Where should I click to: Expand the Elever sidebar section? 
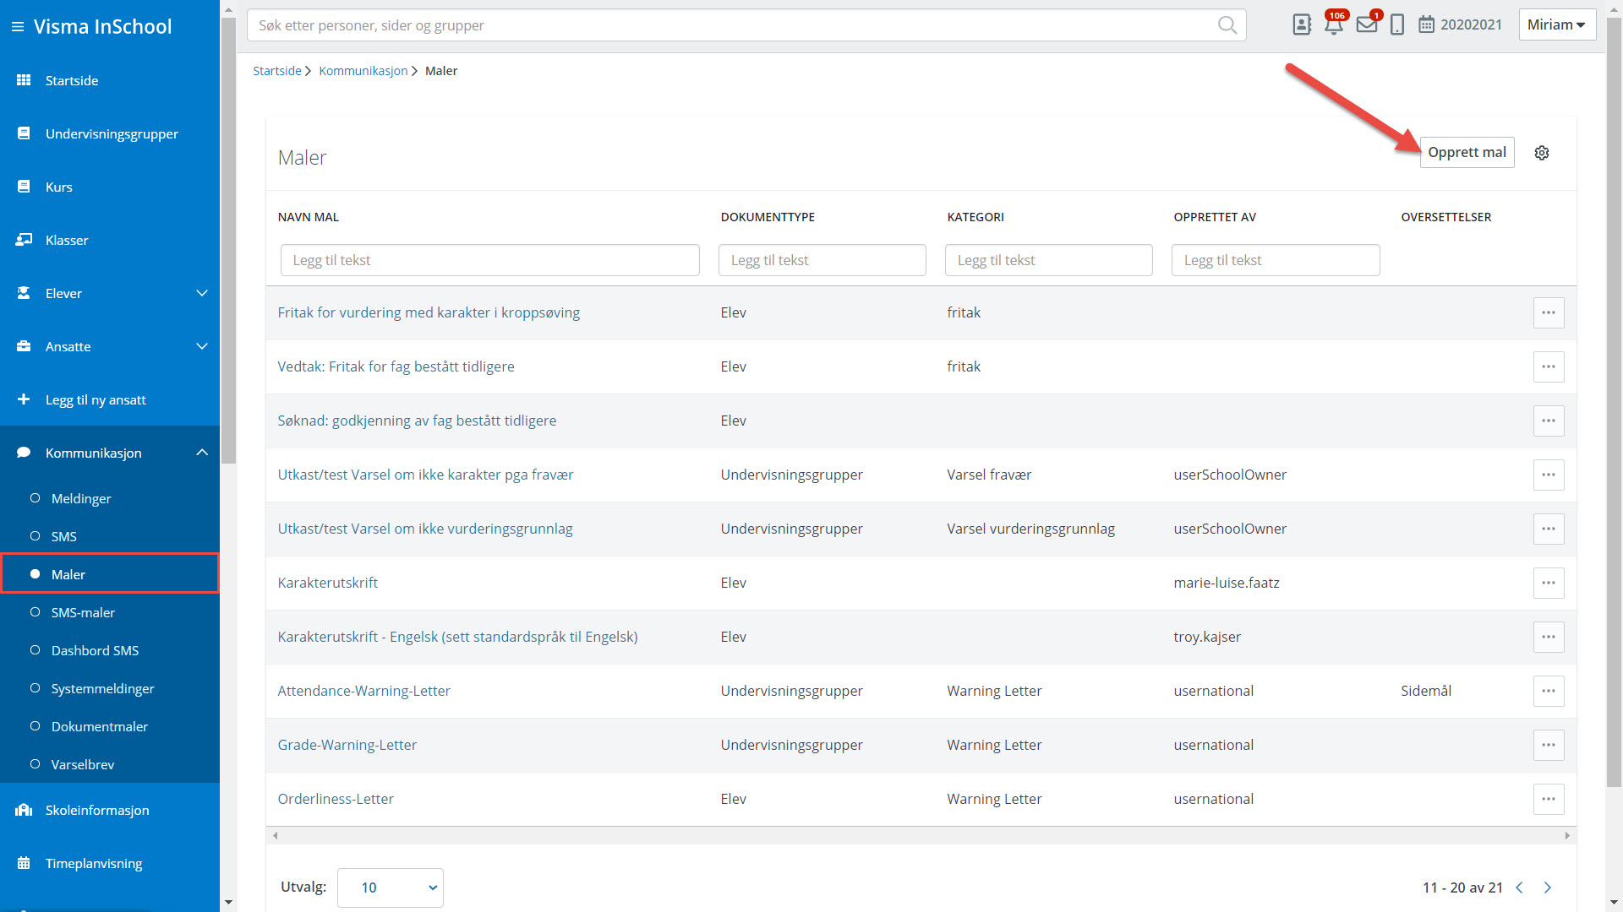201,293
